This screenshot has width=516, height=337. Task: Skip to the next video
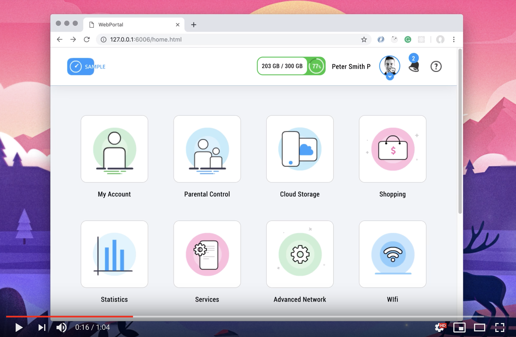tap(42, 327)
